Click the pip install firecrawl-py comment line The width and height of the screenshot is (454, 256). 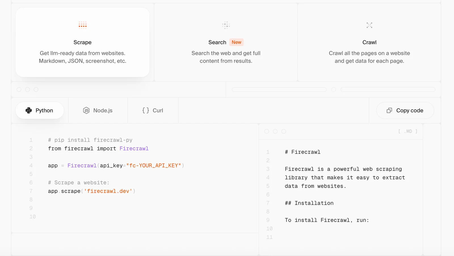(x=90, y=140)
